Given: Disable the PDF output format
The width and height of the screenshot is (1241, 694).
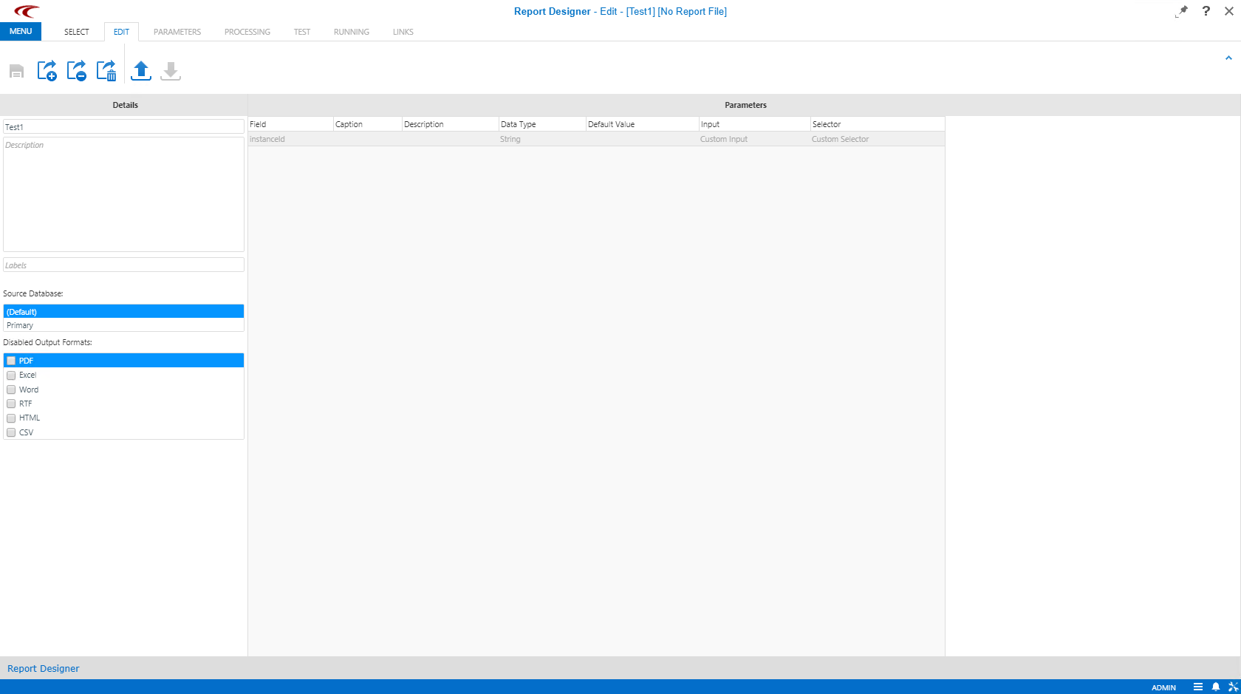Looking at the screenshot, I should (11, 360).
